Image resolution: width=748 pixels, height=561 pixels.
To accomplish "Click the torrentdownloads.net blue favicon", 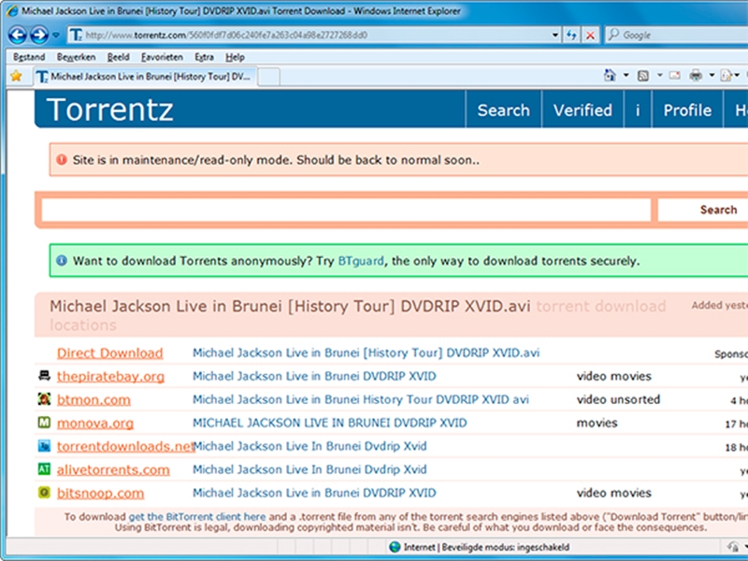I will pyautogui.click(x=44, y=446).
